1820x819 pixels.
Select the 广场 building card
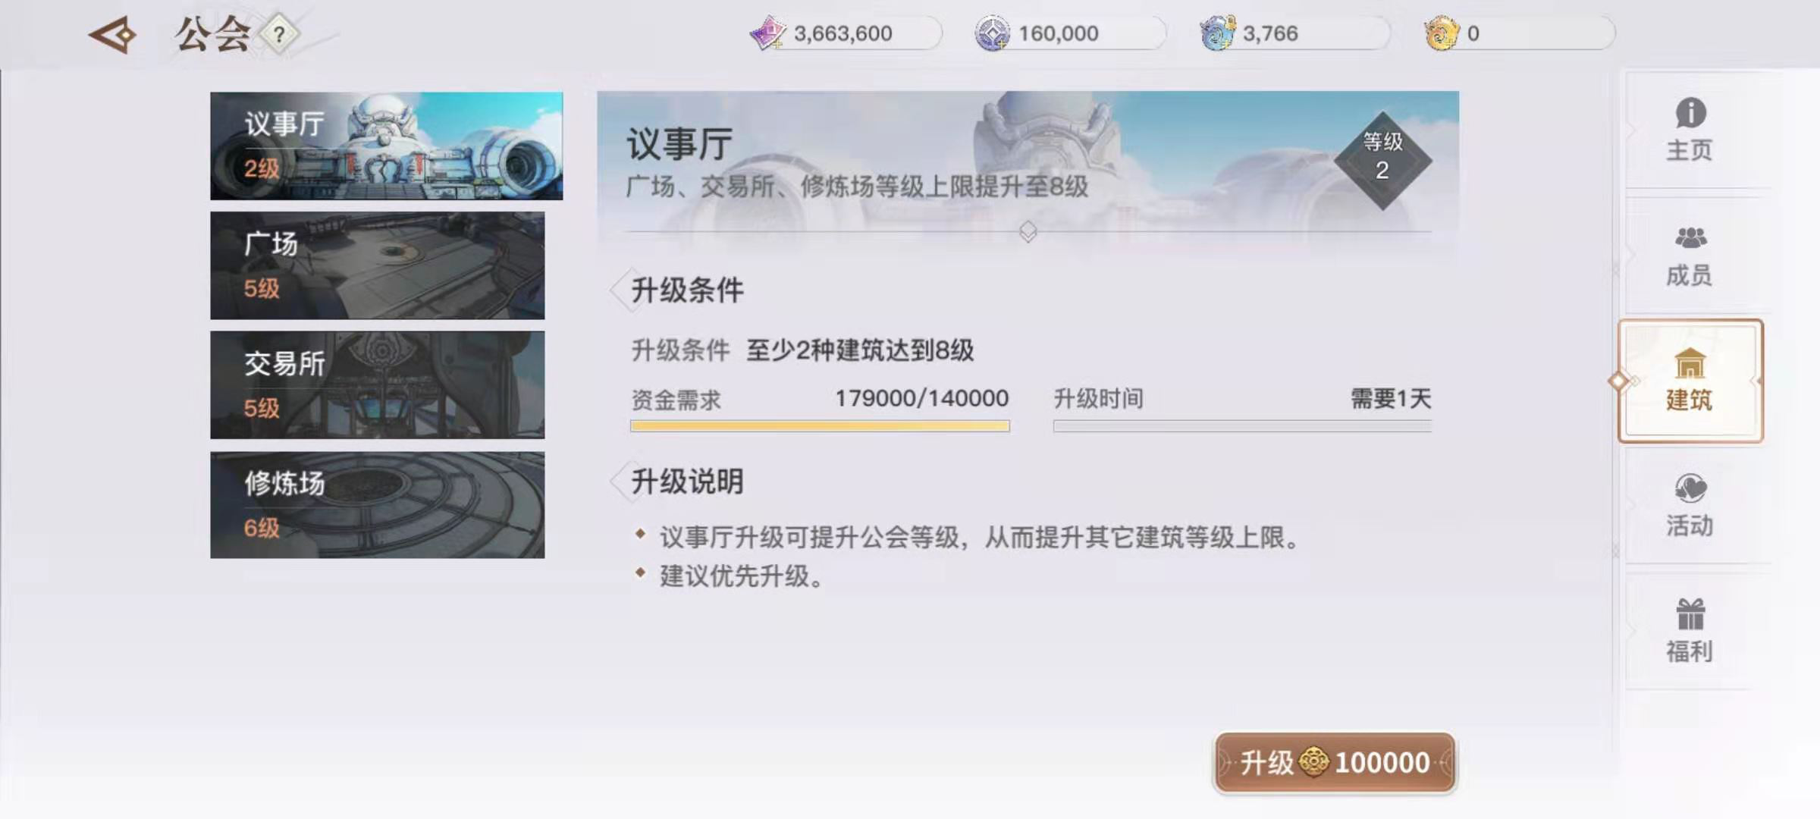[x=378, y=265]
